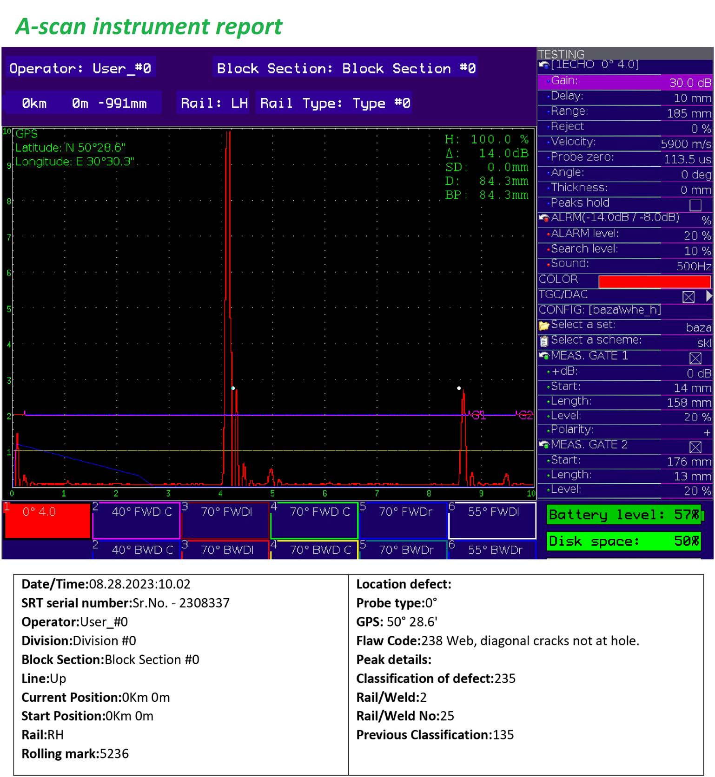This screenshot has height=777, width=715.
Task: Select the 70° FWD C channel
Action: pos(314,520)
